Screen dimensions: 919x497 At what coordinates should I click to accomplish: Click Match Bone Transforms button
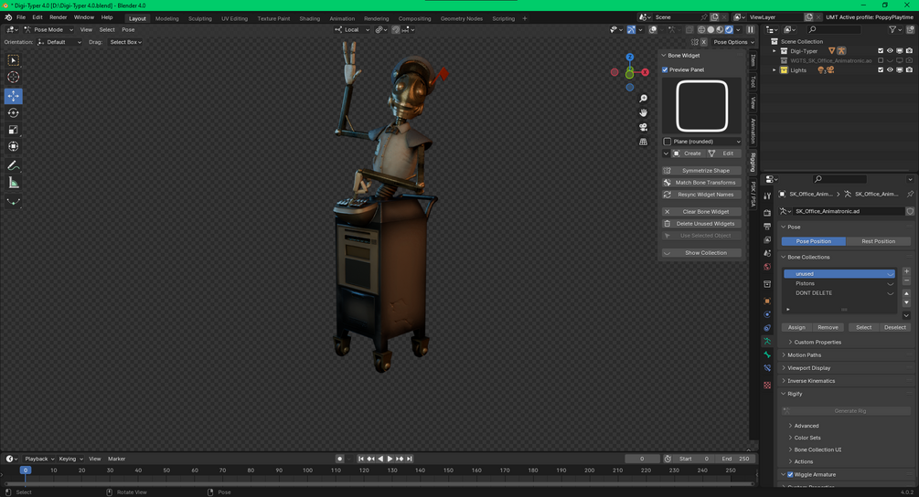tap(701, 183)
